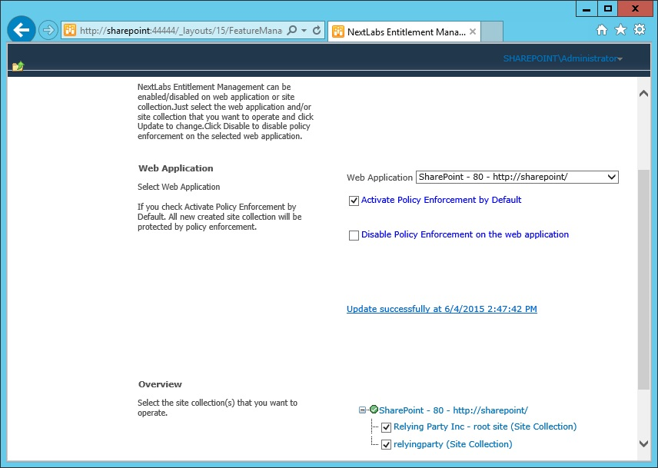
Task: Open the browser Home icon
Action: click(x=602, y=30)
